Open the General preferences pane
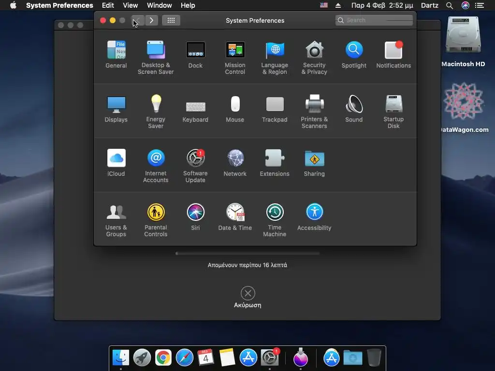 116,55
